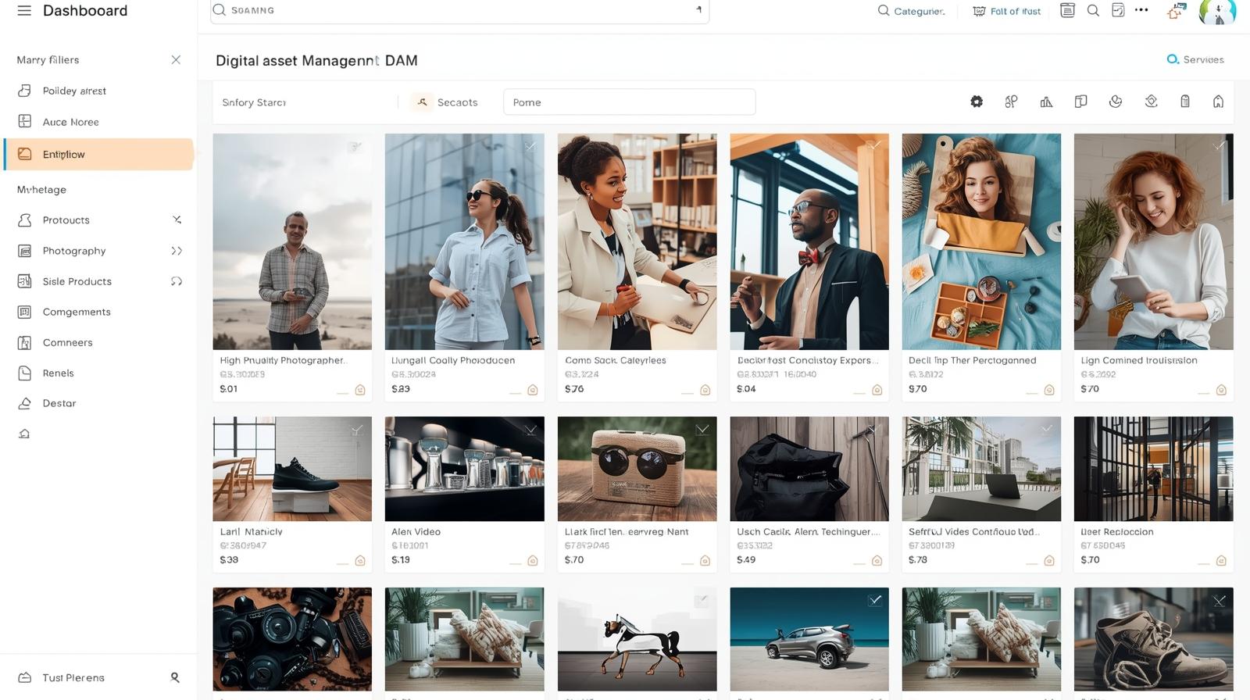Click the pie chart toolbar icon
Image resolution: width=1250 pixels, height=700 pixels.
(1116, 102)
